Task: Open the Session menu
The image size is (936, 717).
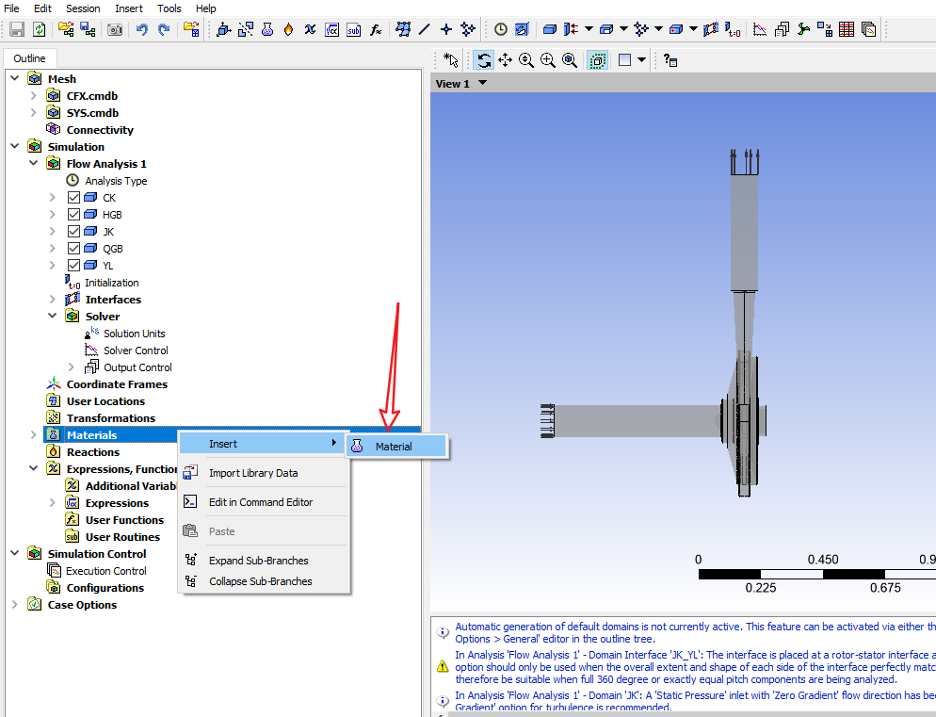Action: point(83,8)
